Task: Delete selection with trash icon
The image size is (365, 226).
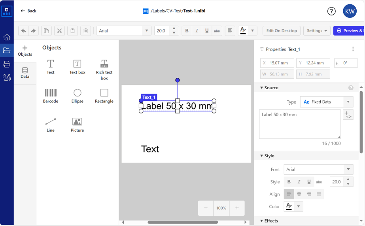Action: [85, 31]
